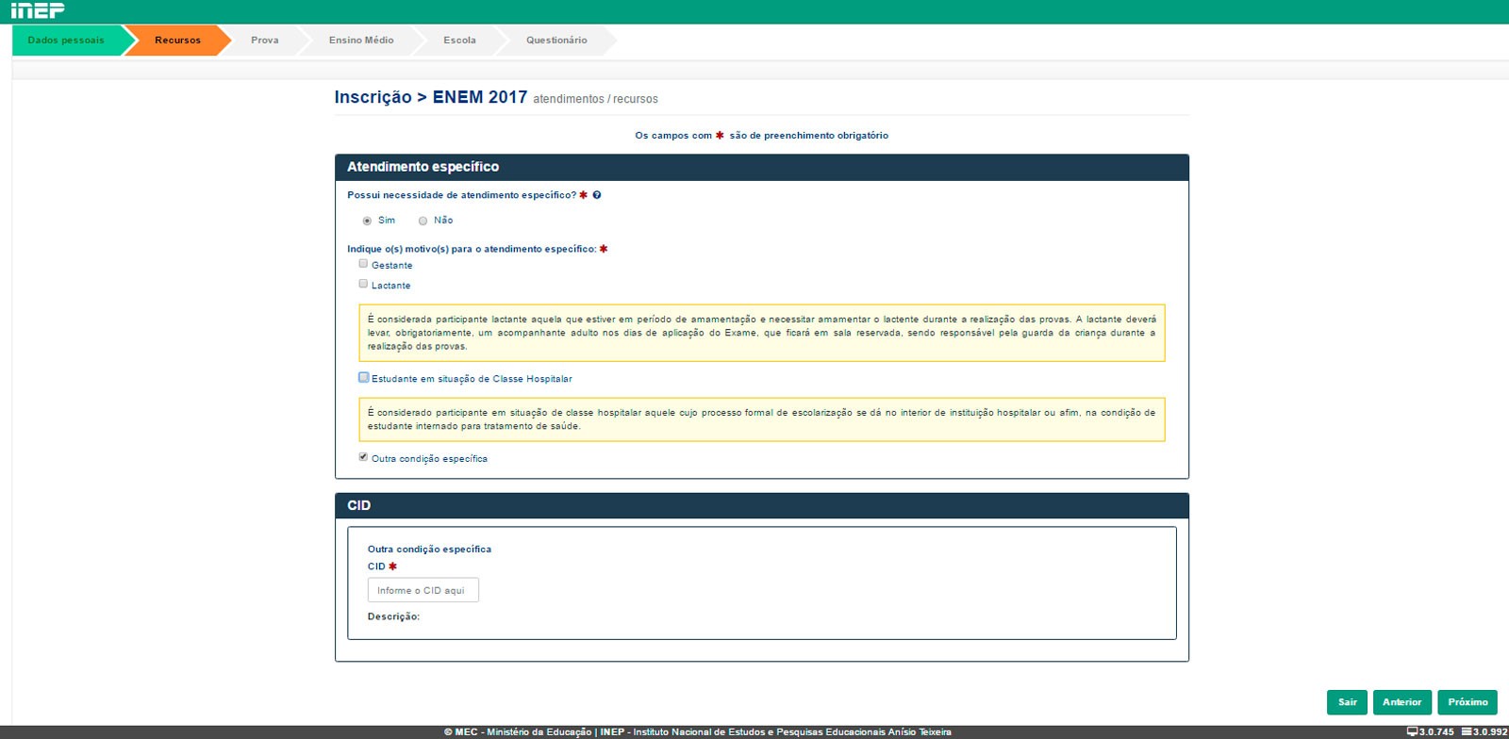The image size is (1509, 739).
Task: Check Estudante em situação de Classe Hospitalar
Action: coord(363,377)
